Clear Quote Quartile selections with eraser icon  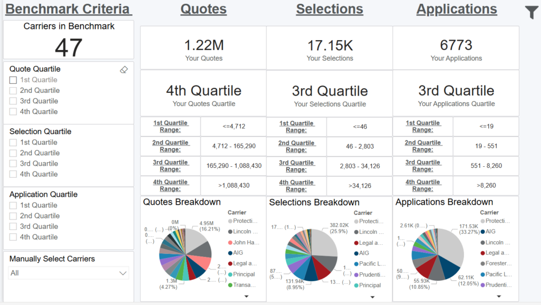(124, 70)
